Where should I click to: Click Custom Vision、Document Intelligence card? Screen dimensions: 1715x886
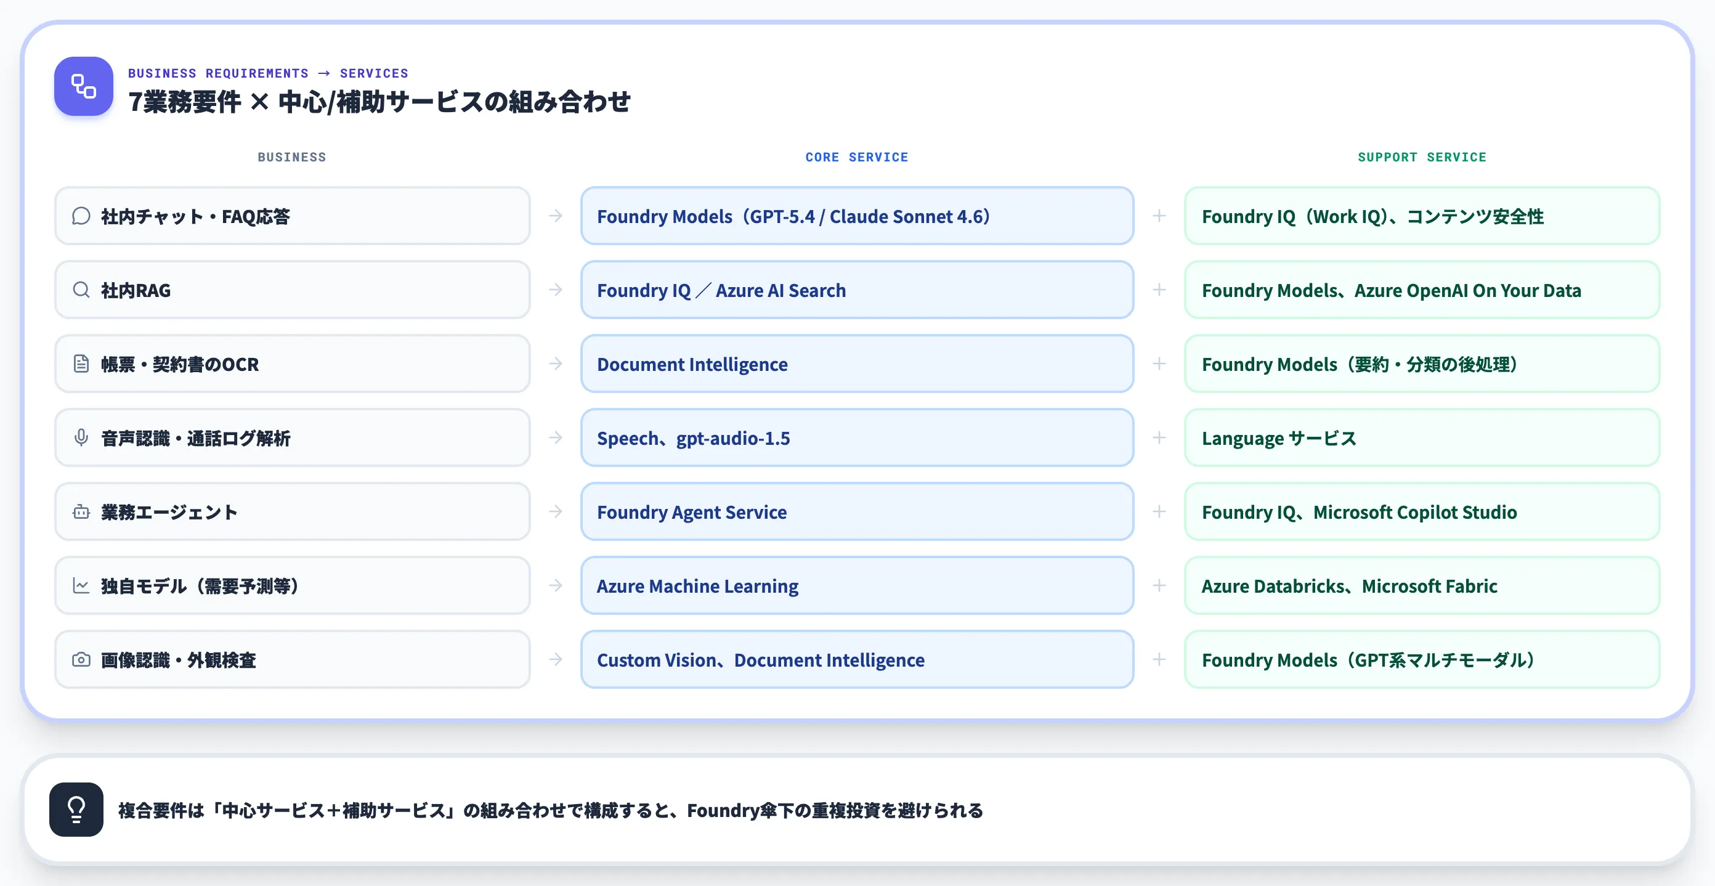tap(857, 659)
